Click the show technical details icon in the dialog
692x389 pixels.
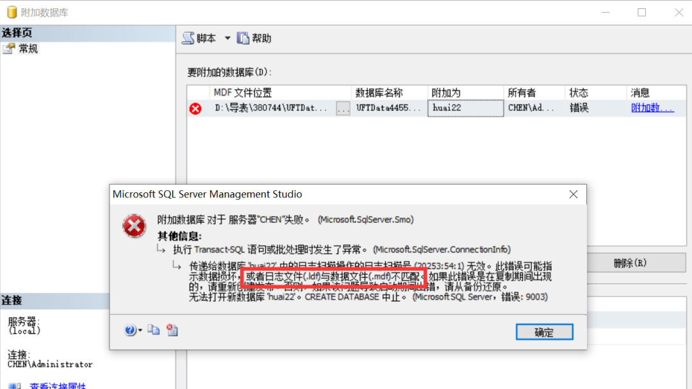(172, 330)
